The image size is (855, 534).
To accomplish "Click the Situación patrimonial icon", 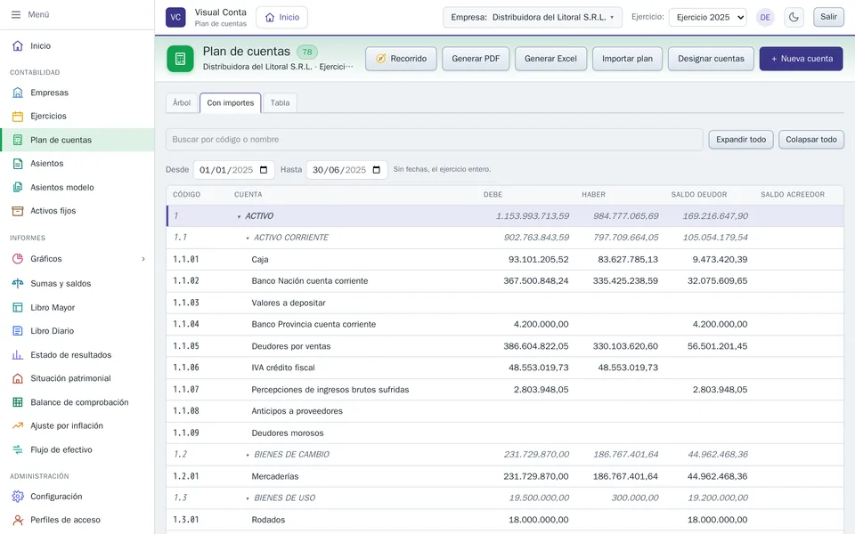I will click(x=18, y=378).
